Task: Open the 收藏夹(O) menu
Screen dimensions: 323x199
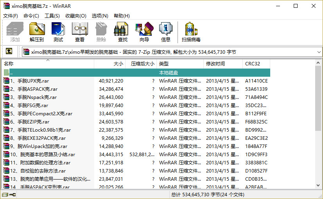Action: coord(75,16)
